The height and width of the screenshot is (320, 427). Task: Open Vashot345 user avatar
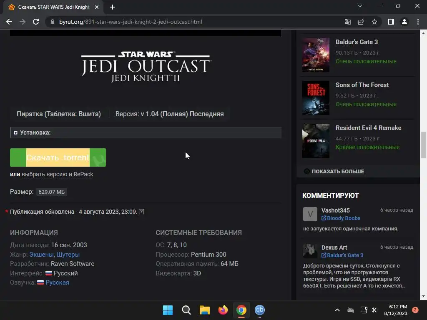click(310, 214)
